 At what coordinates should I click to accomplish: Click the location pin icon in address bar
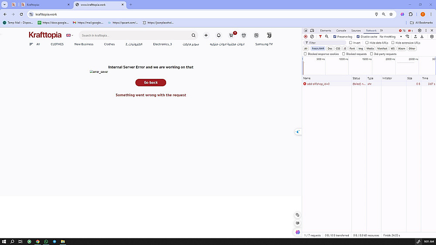click(x=377, y=14)
